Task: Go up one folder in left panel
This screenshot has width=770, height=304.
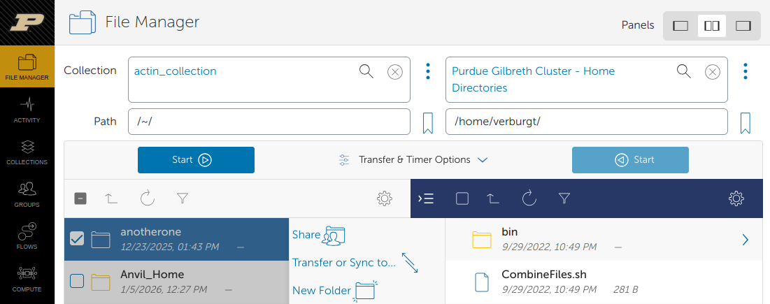Action: 111,198
